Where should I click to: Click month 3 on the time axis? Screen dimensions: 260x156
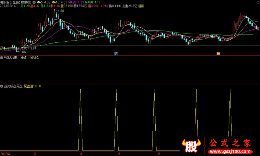point(35,154)
